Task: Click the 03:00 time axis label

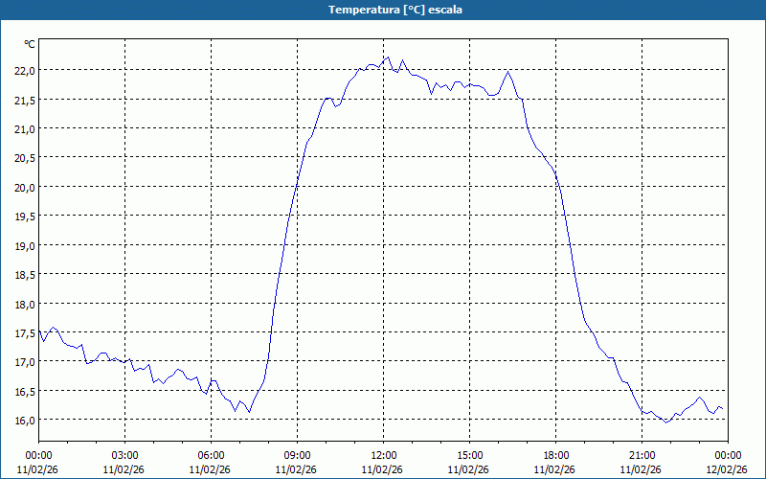Action: (x=124, y=455)
